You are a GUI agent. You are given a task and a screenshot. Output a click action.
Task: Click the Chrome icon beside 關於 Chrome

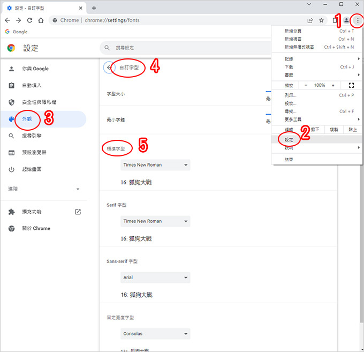(x=11, y=229)
